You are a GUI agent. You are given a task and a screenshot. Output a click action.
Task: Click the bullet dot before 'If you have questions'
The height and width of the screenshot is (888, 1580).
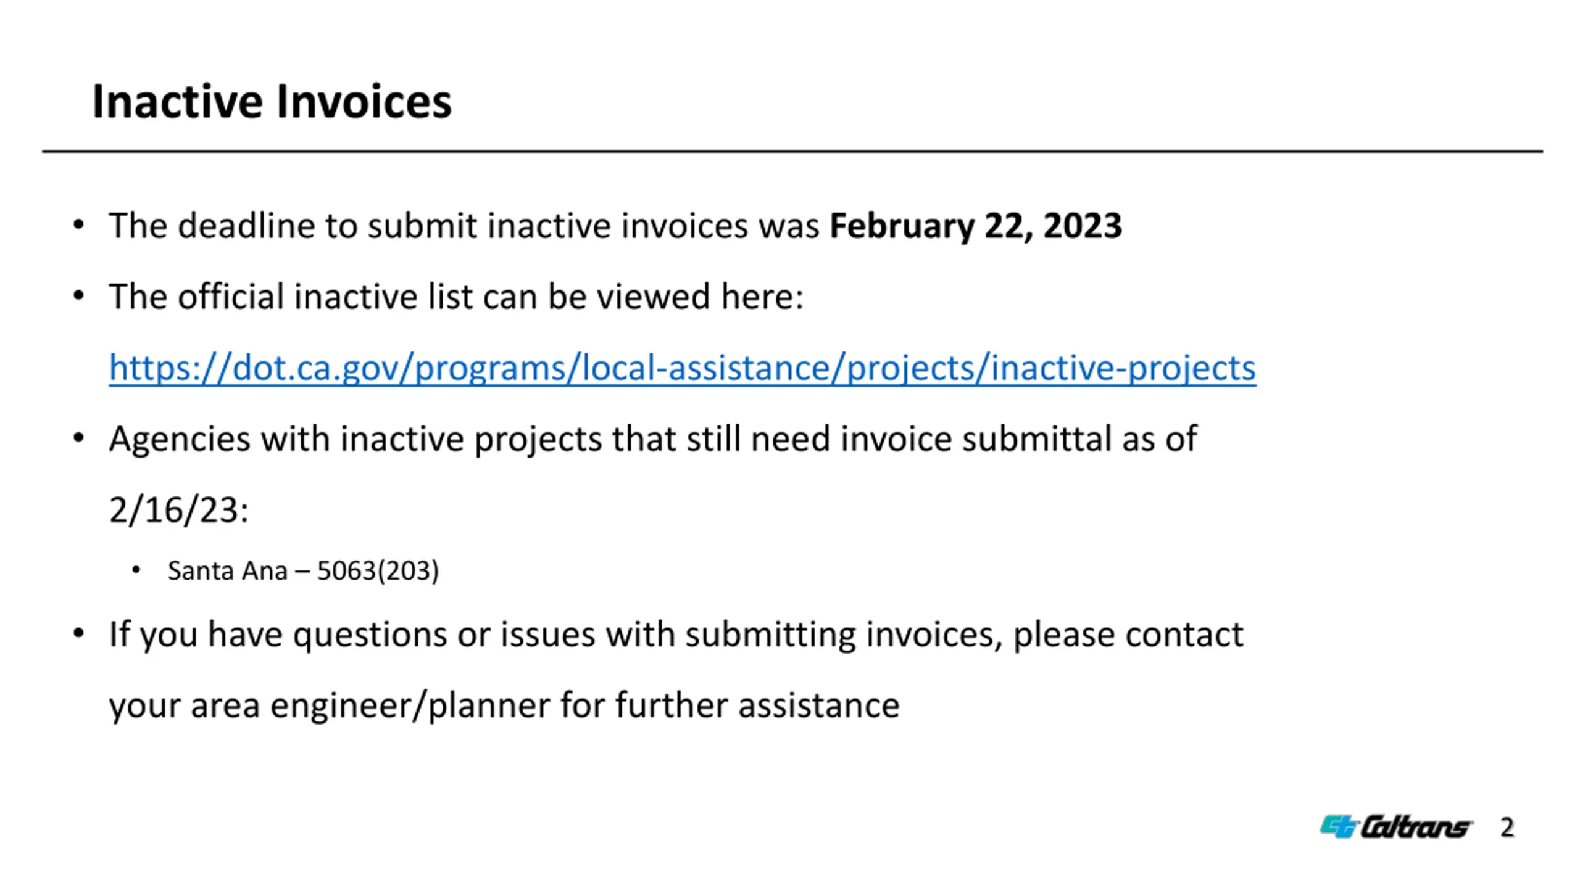[78, 633]
